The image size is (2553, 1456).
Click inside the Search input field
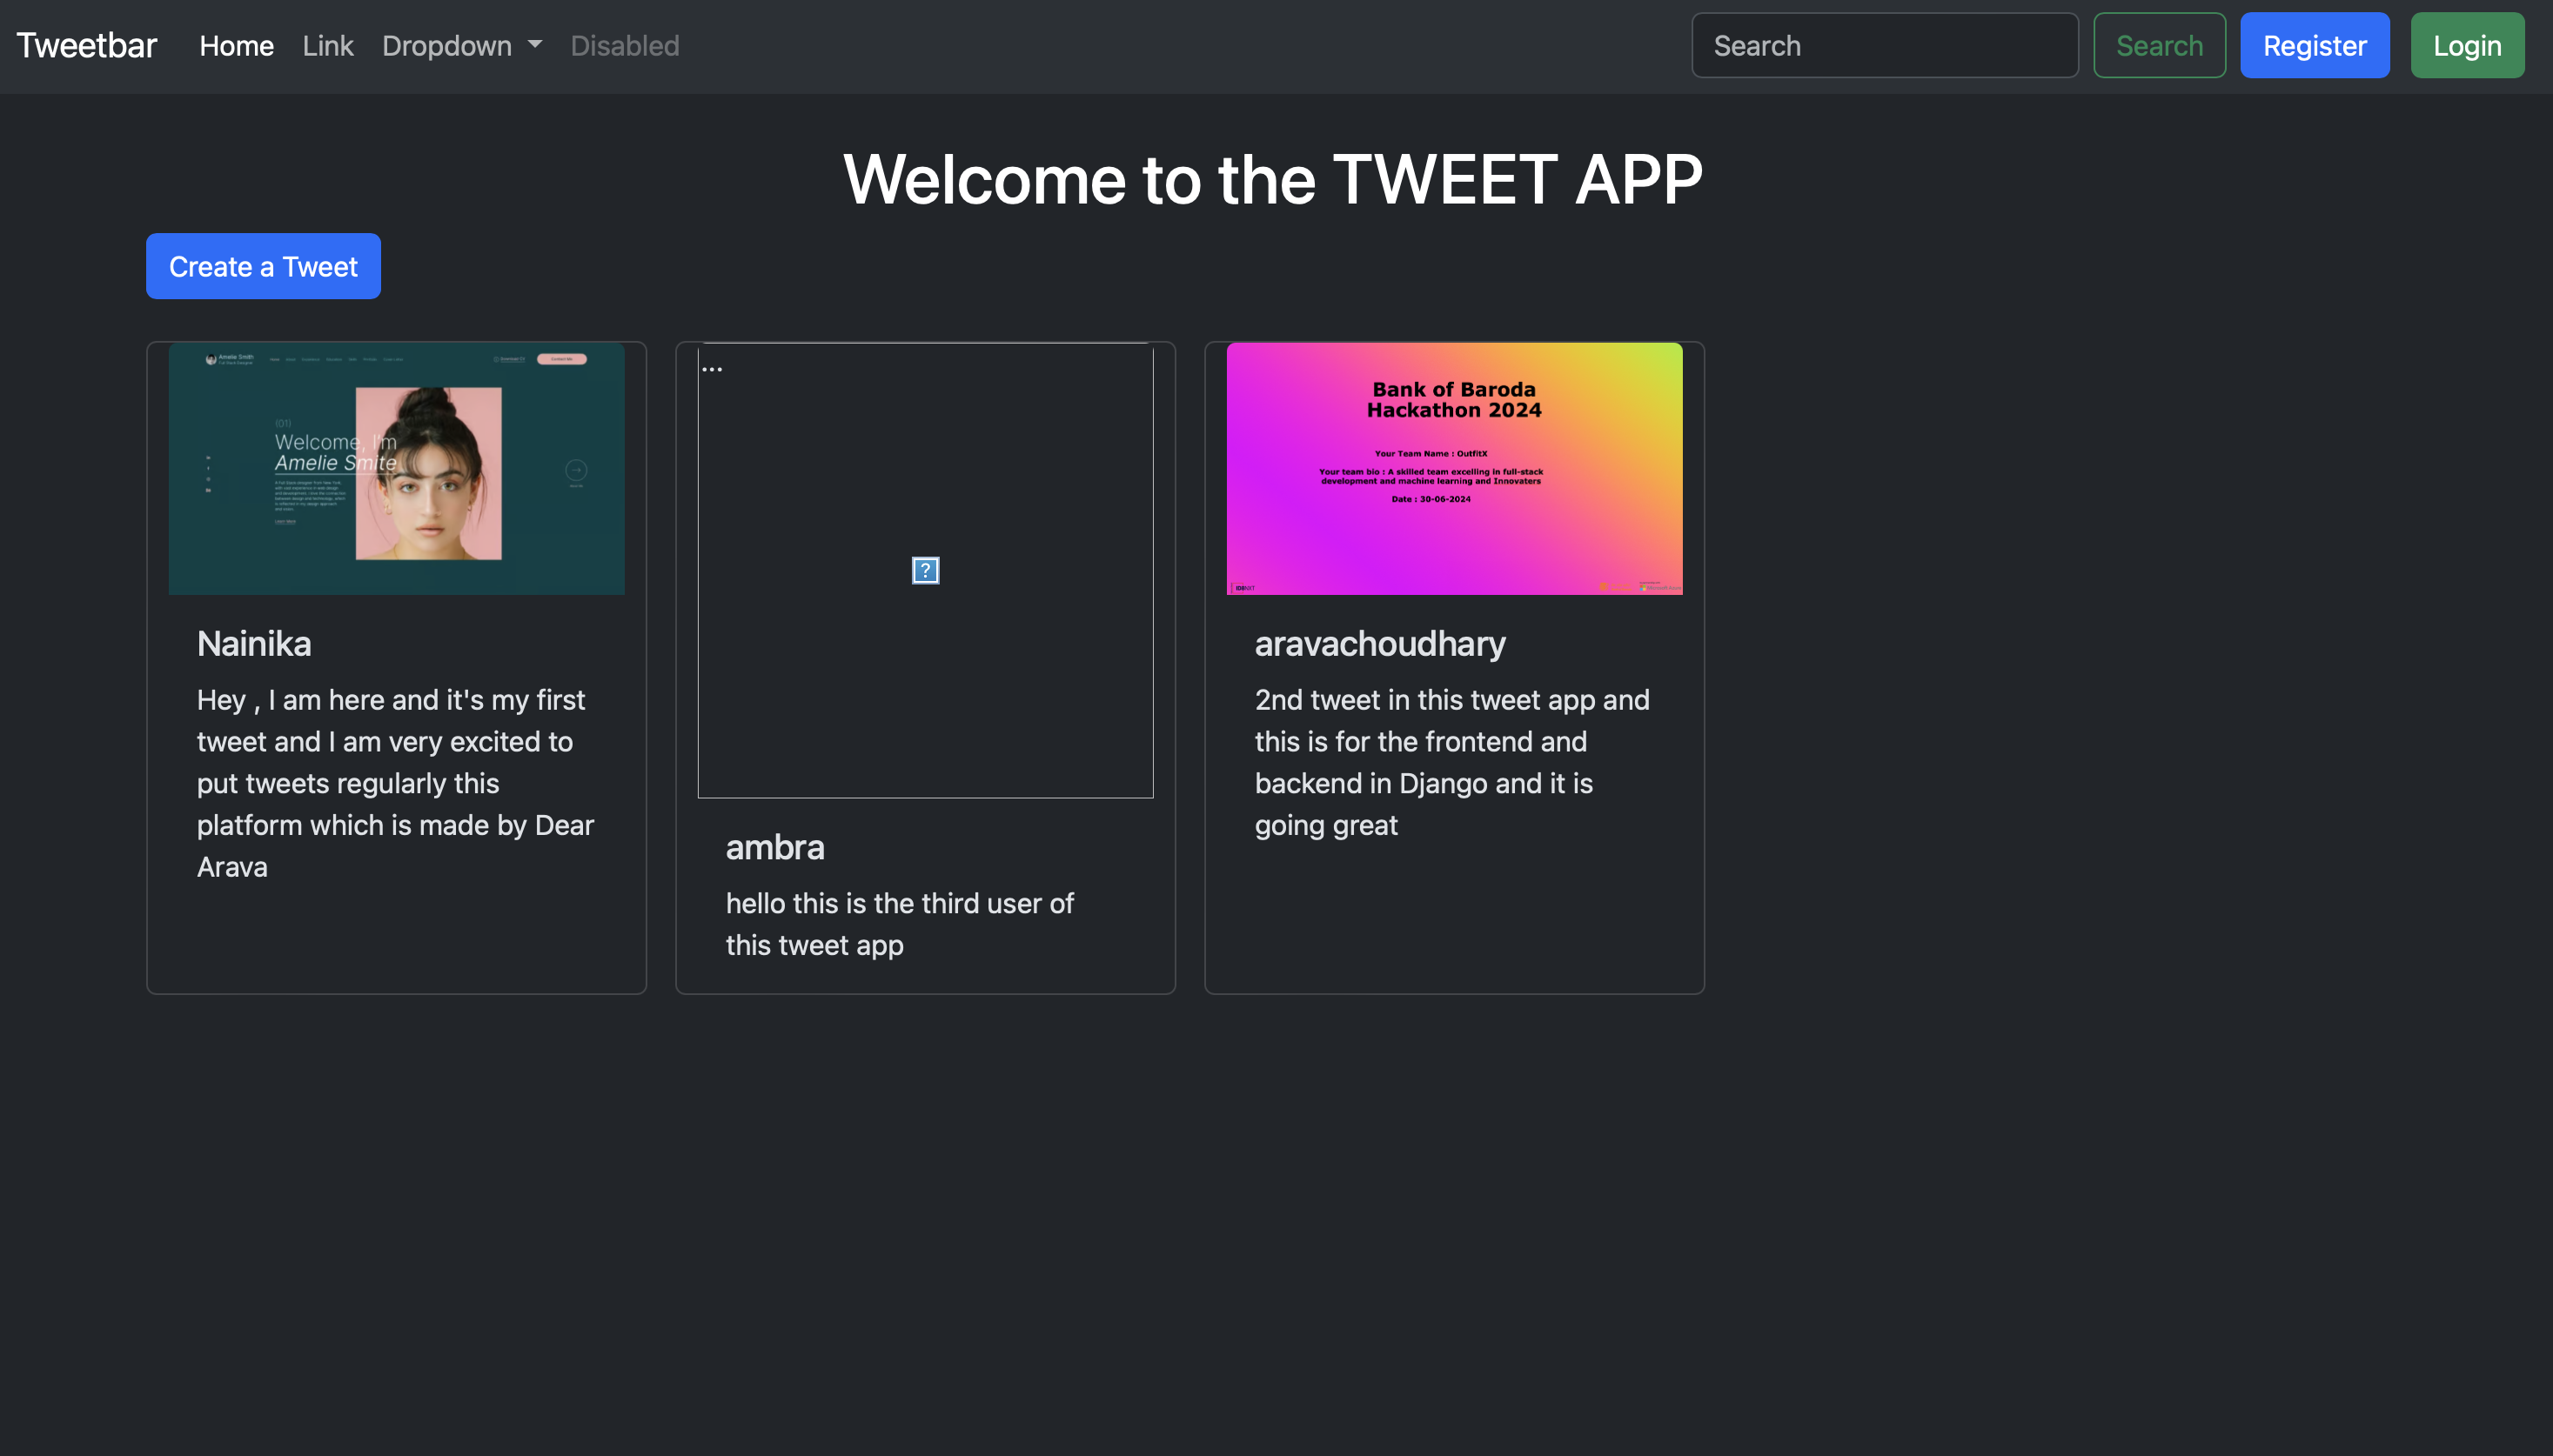point(1885,45)
